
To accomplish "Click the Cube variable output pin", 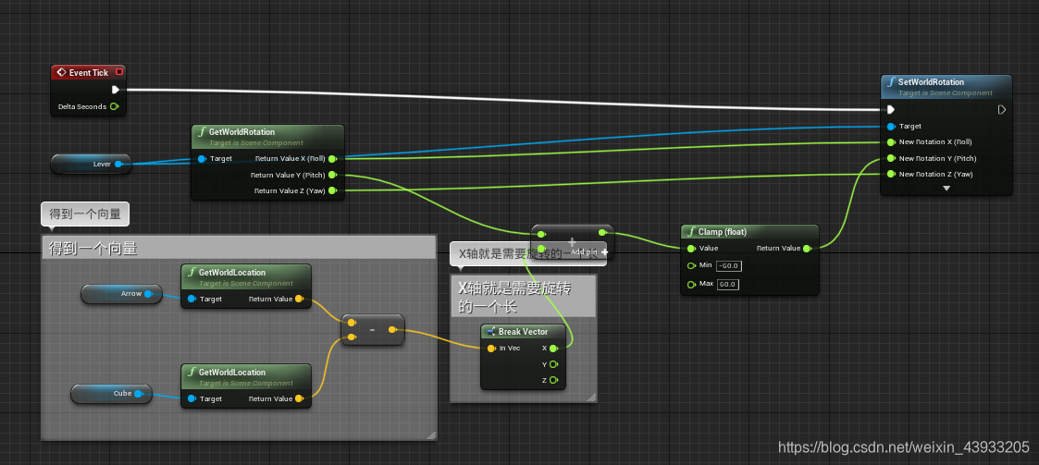I will [x=138, y=394].
